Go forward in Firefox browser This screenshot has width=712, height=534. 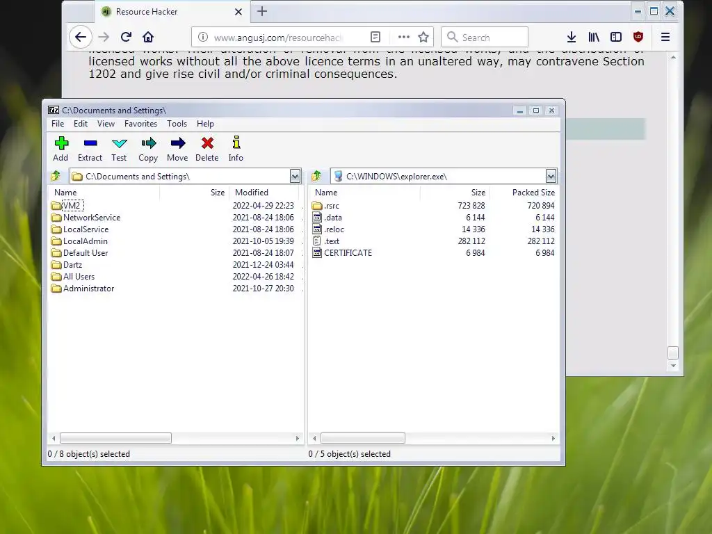coord(104,37)
